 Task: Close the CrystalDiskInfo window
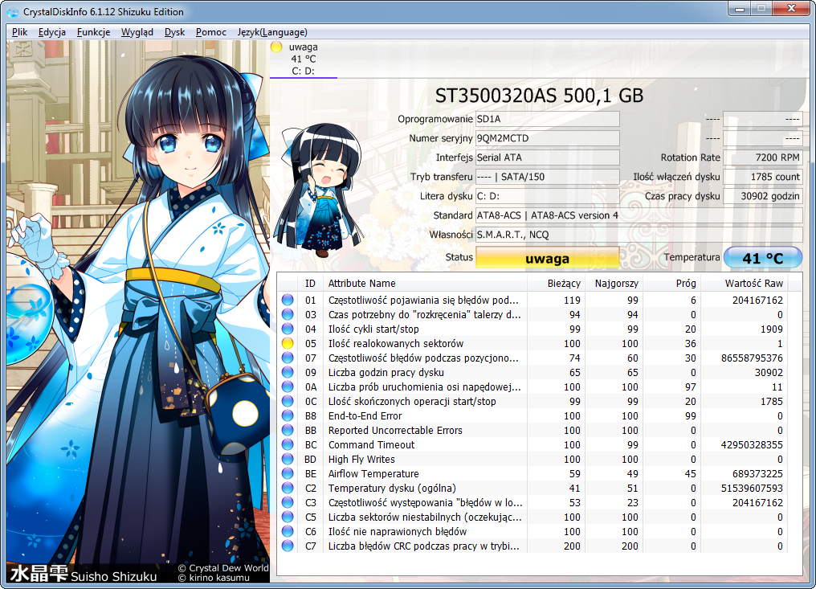click(x=791, y=9)
